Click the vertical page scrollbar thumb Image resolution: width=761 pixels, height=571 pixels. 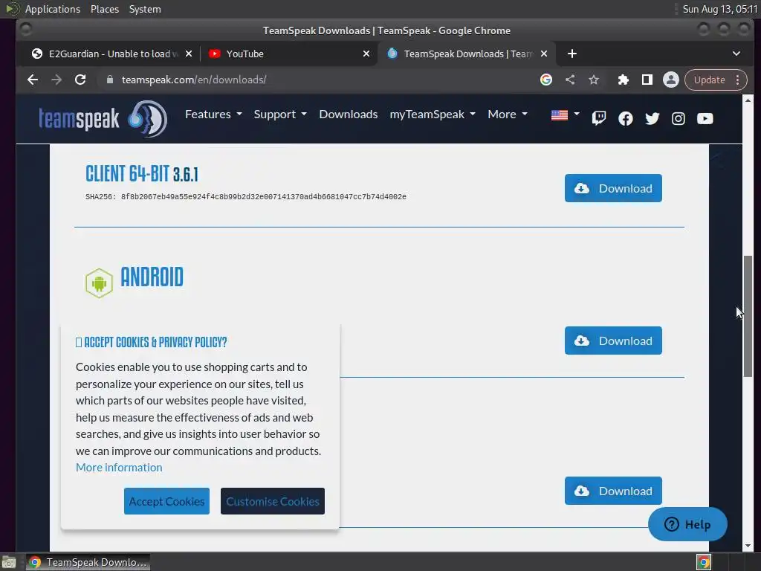point(748,316)
